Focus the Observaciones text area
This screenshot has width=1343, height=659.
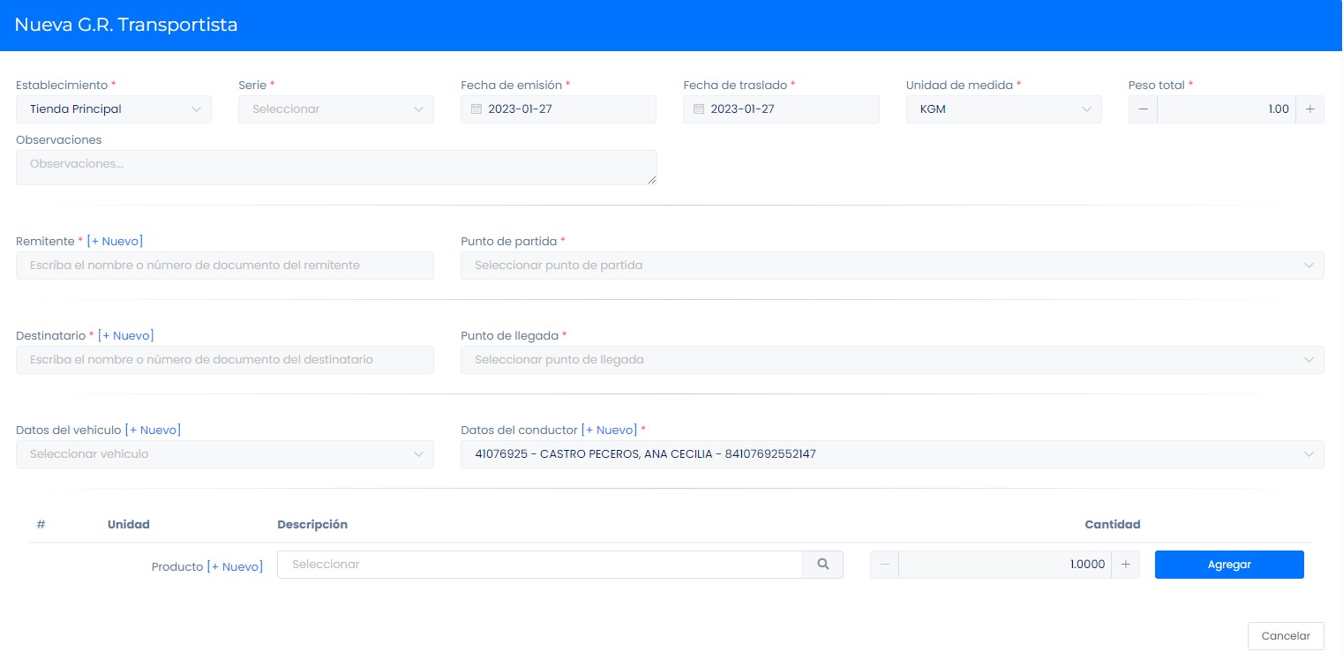335,168
